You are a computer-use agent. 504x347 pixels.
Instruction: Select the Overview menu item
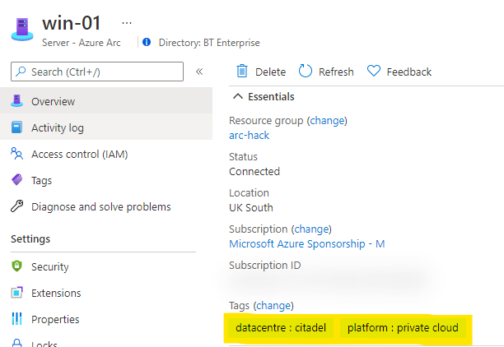point(53,101)
